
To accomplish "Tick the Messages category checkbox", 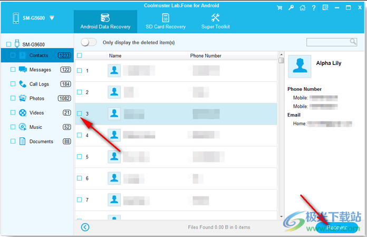I will [x=13, y=70].
